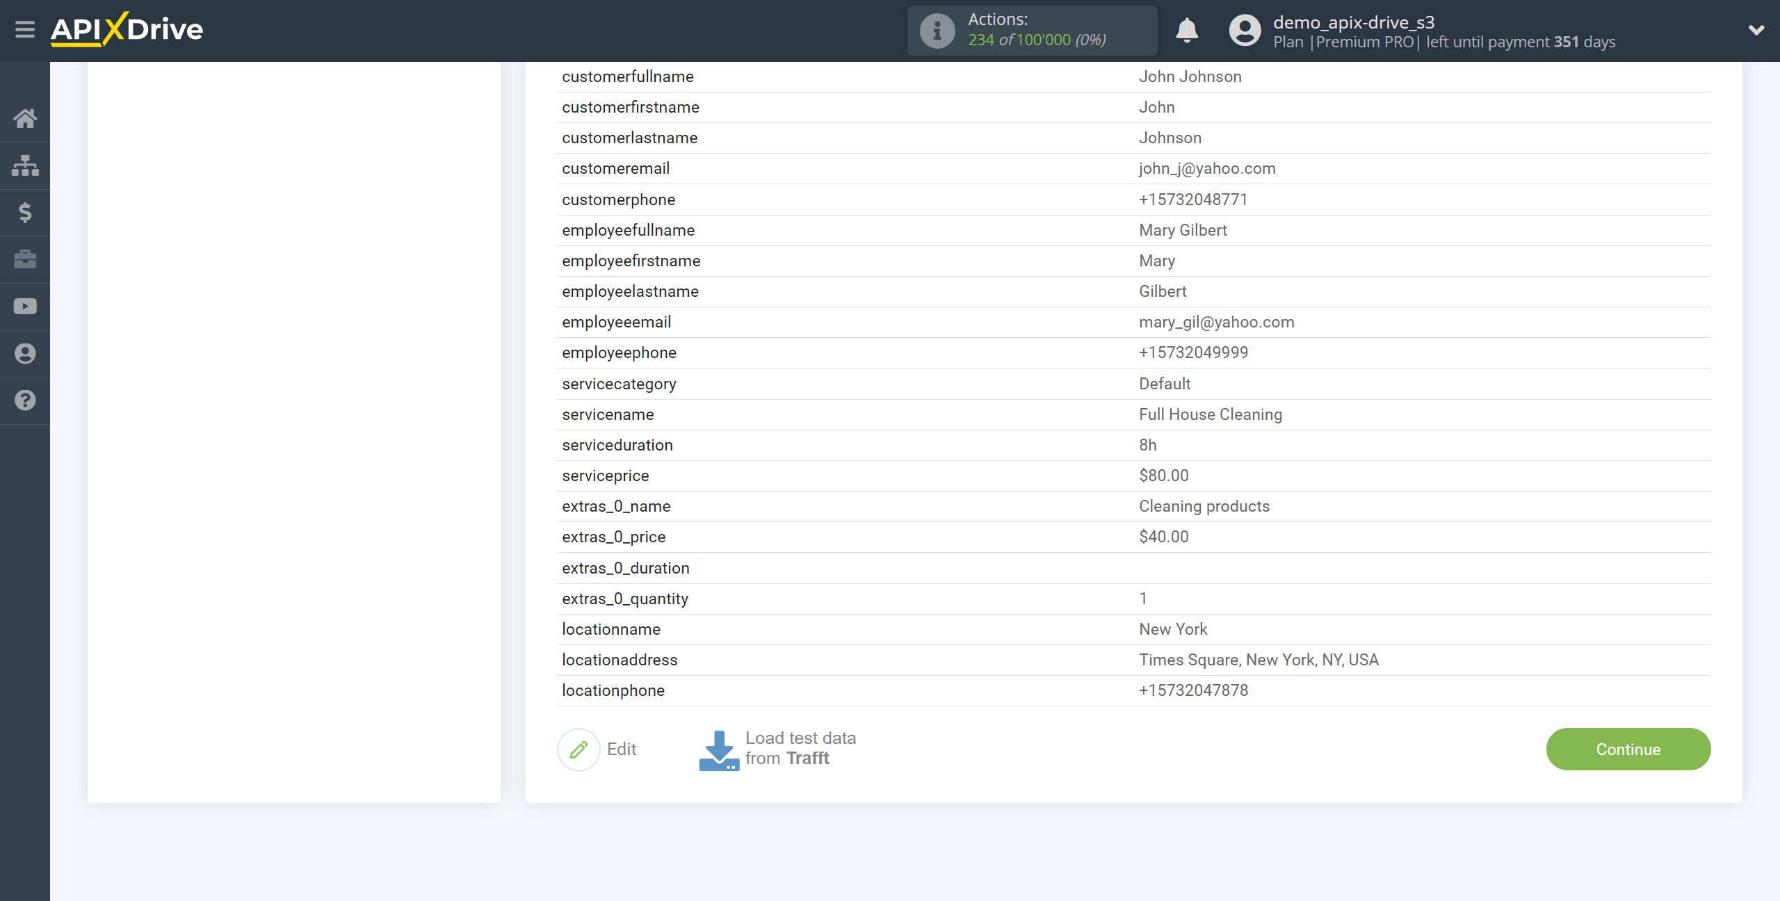Click the demo_apix-drive_s3 username
Image resolution: width=1780 pixels, height=901 pixels.
point(1354,22)
